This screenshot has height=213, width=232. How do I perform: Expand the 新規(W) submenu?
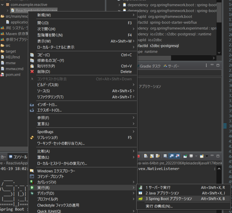pos(82,15)
